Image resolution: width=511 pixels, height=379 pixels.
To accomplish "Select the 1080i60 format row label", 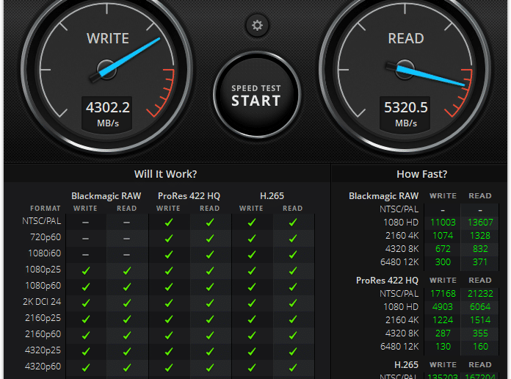I will point(45,253).
